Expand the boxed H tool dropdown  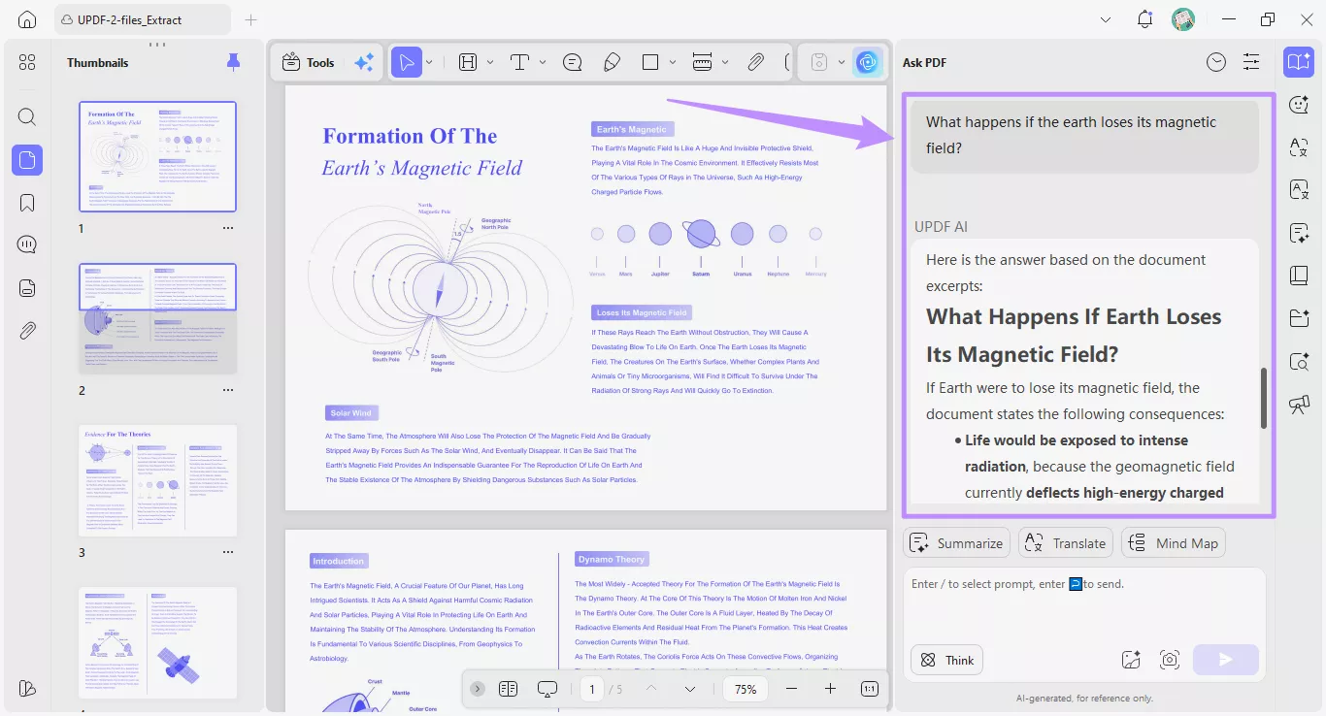[x=490, y=62]
